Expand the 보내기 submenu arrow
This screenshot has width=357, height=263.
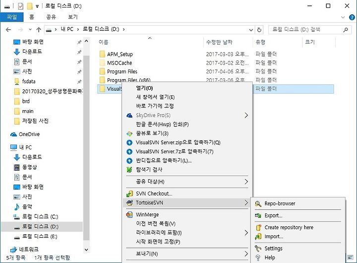tap(246, 254)
